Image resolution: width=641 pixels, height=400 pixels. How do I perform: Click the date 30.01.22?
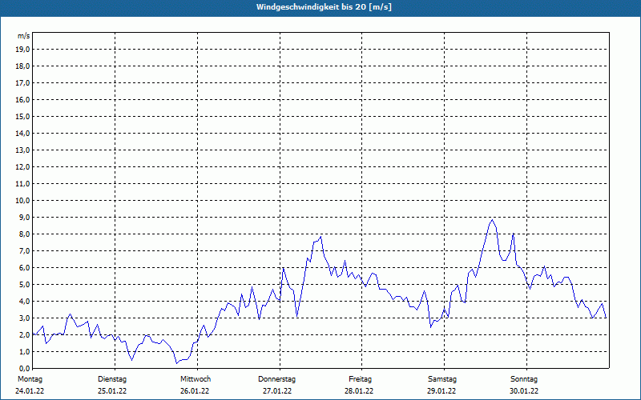point(524,391)
